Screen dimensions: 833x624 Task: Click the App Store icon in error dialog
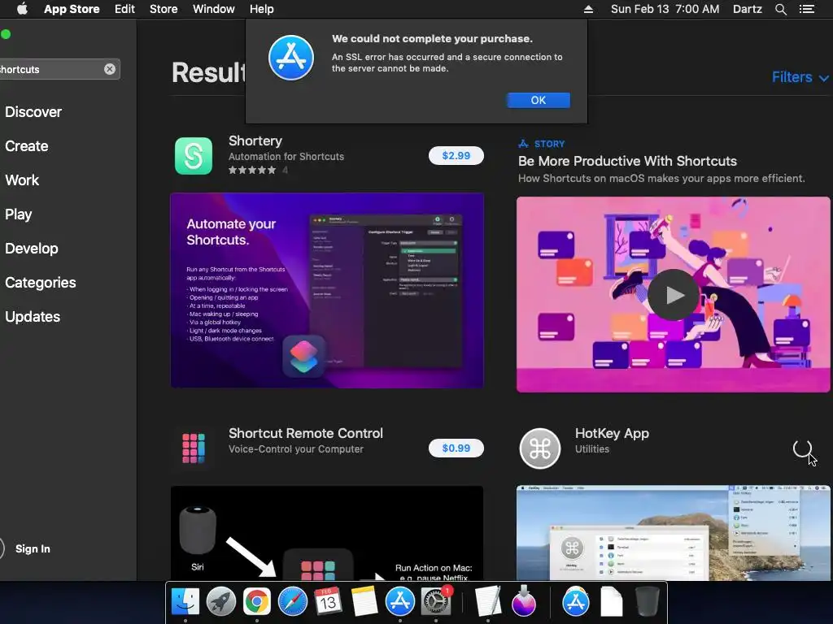290,58
